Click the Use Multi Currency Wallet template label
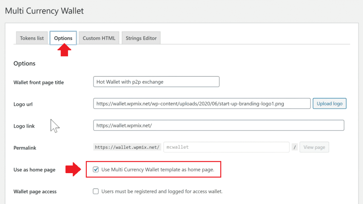This screenshot has width=363, height=204. (158, 170)
